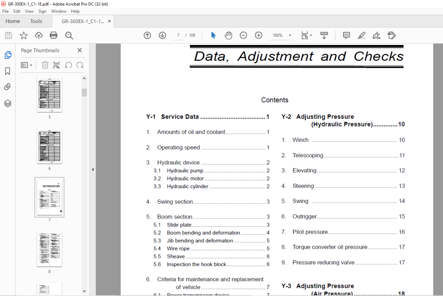Viewport: 443px width, 296px height.
Task: Close the Page Thumbnails panel
Action: click(80, 50)
